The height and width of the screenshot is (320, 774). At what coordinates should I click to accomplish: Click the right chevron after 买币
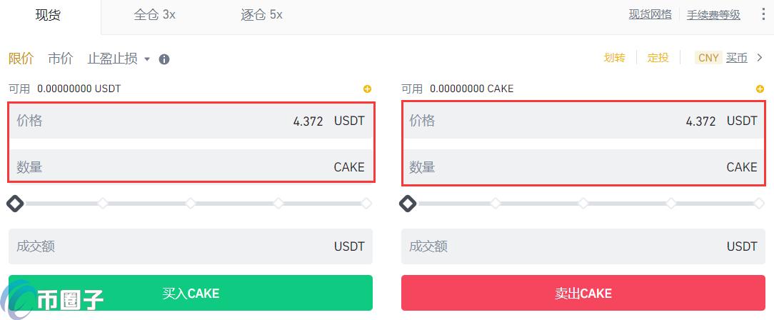(x=759, y=59)
